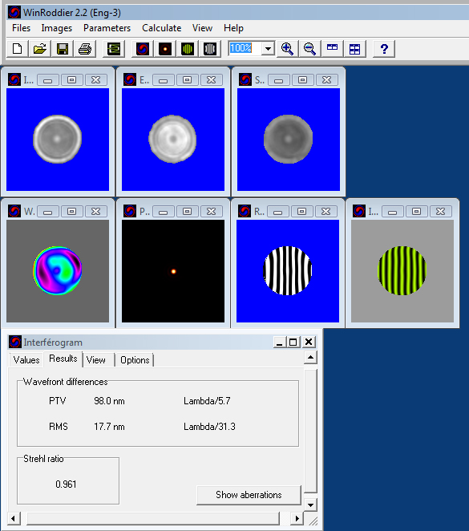Viewport: 469px width, 531px height.
Task: Save using the floppy disk icon
Action: point(63,49)
